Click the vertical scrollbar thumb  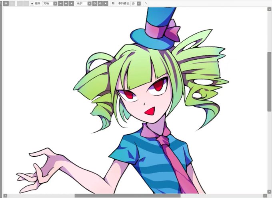(269, 82)
